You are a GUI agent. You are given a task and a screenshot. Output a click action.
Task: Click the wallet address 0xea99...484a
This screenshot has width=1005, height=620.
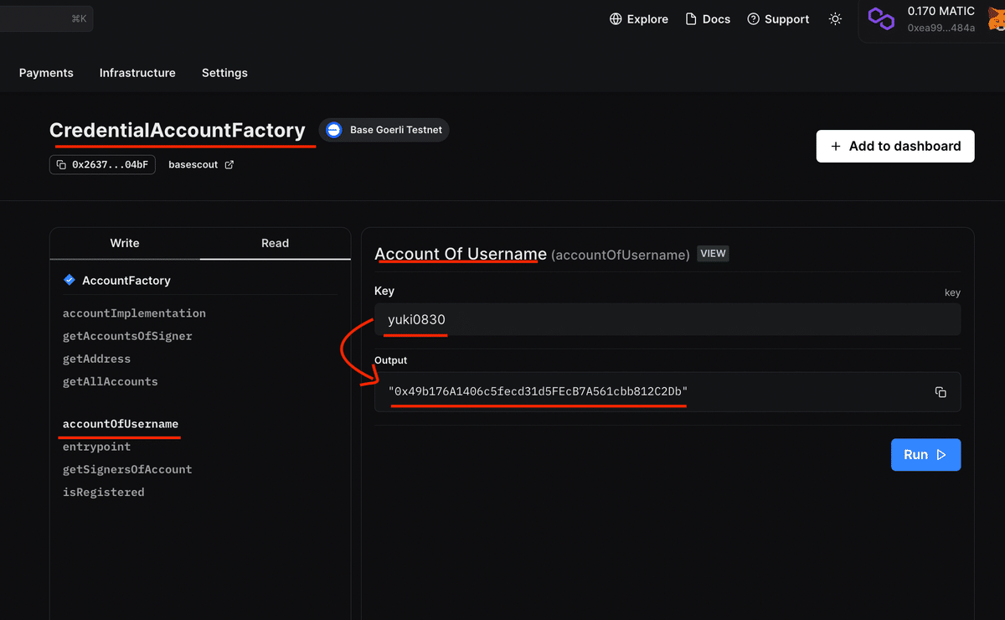pyautogui.click(x=941, y=28)
